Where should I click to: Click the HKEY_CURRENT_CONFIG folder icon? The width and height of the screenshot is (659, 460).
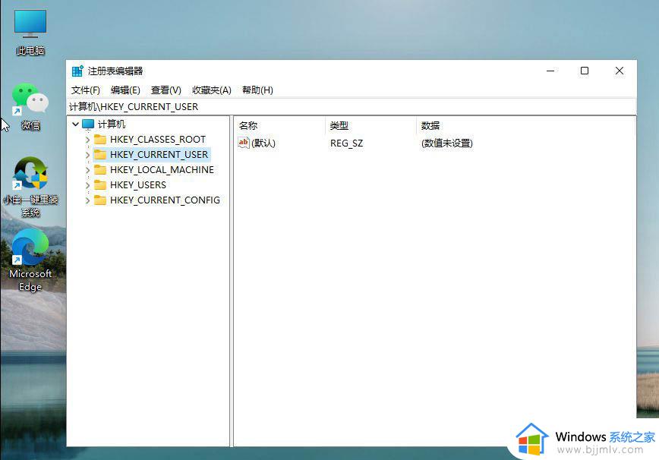click(x=100, y=200)
